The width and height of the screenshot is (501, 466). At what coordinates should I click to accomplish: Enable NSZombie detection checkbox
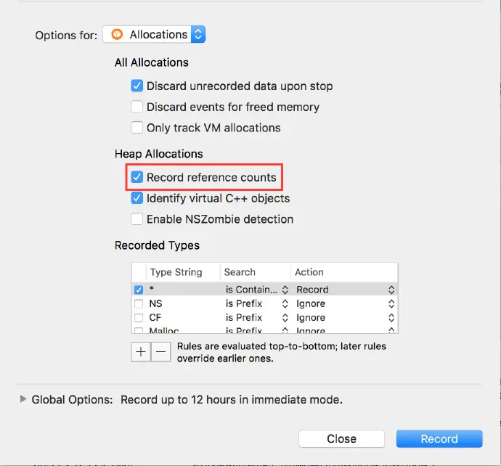point(137,219)
